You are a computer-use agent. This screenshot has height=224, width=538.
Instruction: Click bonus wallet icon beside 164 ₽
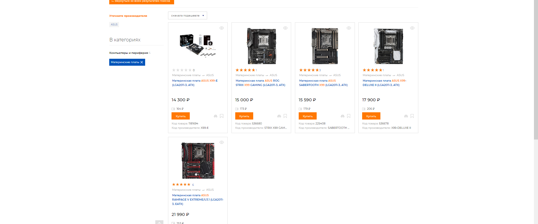[x=173, y=109]
